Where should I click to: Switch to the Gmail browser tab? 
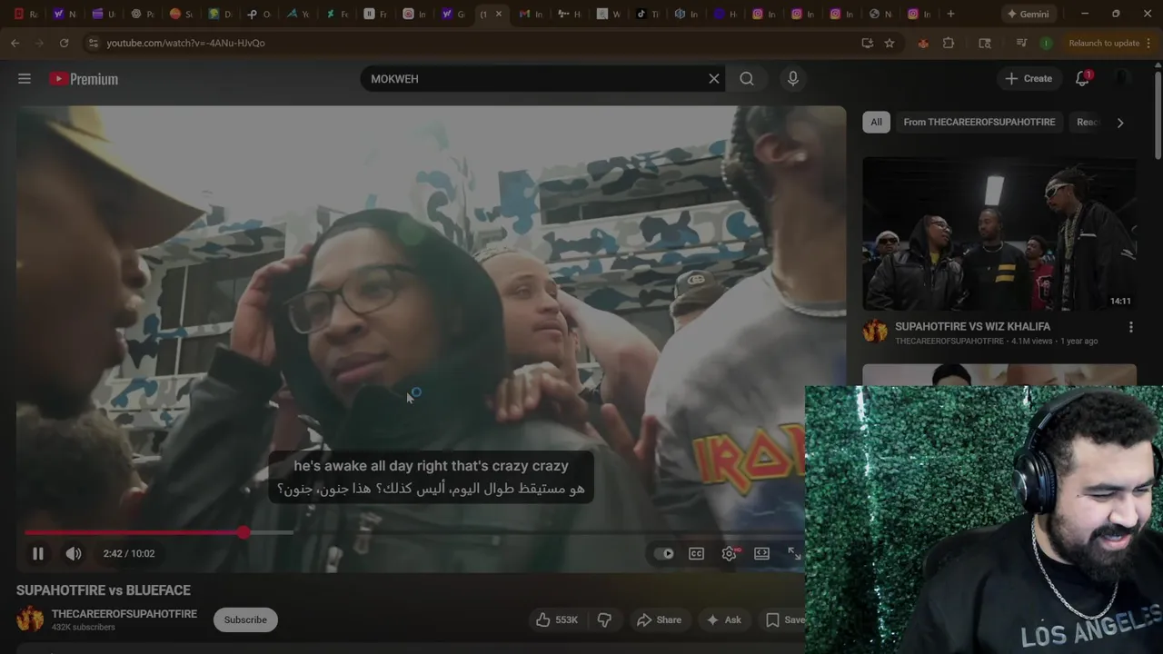click(530, 14)
